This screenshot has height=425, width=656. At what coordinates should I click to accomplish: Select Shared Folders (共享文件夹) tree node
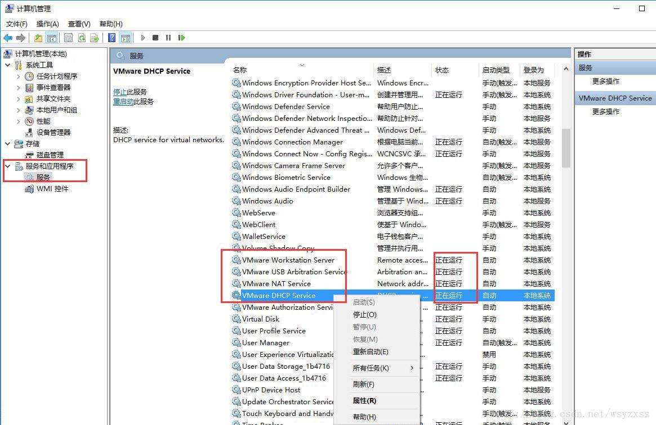coord(53,99)
